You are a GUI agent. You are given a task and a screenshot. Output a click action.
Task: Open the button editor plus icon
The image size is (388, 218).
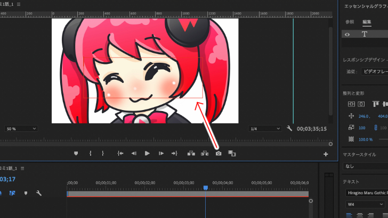click(326, 154)
